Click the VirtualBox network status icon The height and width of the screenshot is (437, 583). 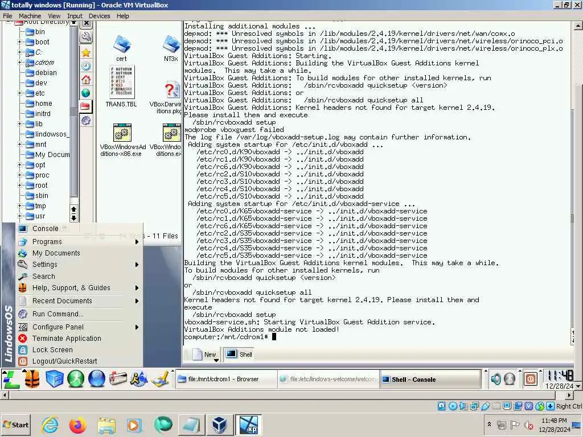474,406
